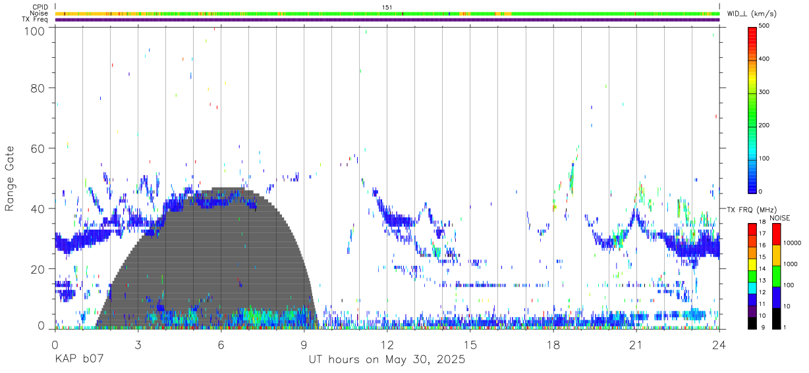
Task: Click the 400 tick on width colorbar
Action: point(764,59)
